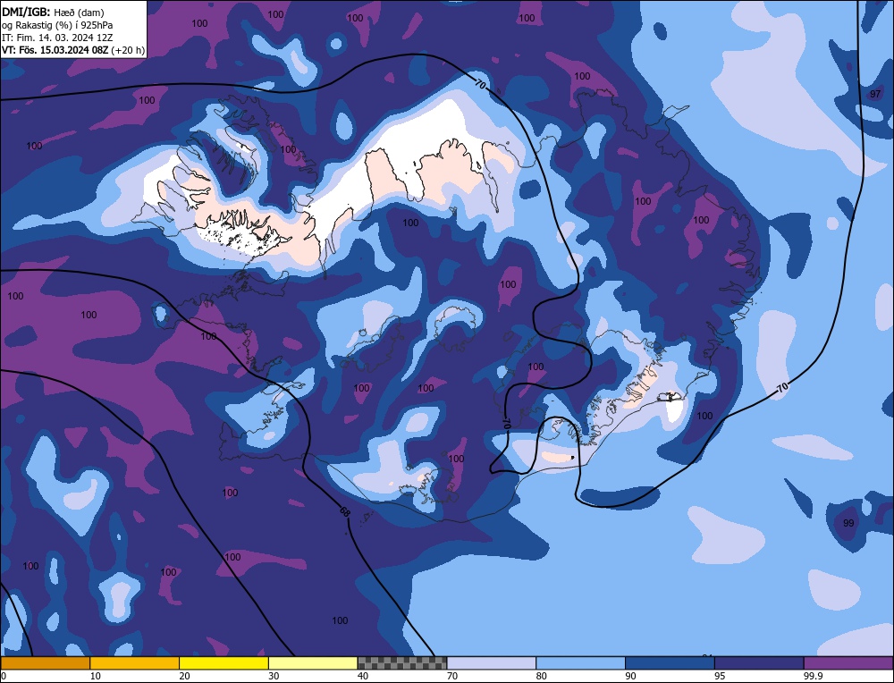Click the pale yellow 30–40 legend swatch
This screenshot has height=683, width=894.
click(313, 663)
